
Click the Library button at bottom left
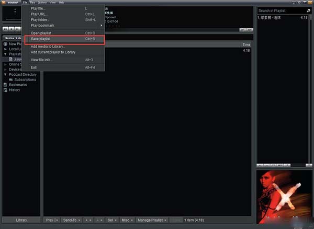click(21, 220)
